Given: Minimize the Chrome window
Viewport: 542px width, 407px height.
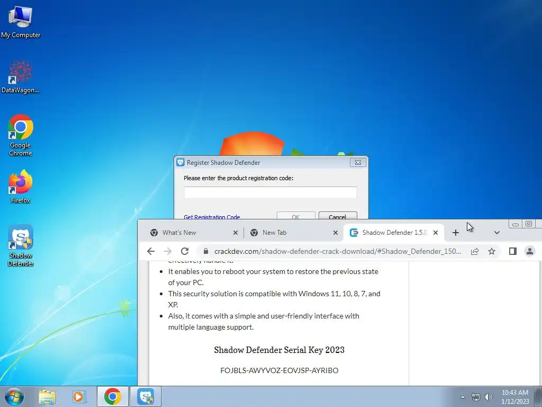Looking at the screenshot, I should [x=515, y=224].
